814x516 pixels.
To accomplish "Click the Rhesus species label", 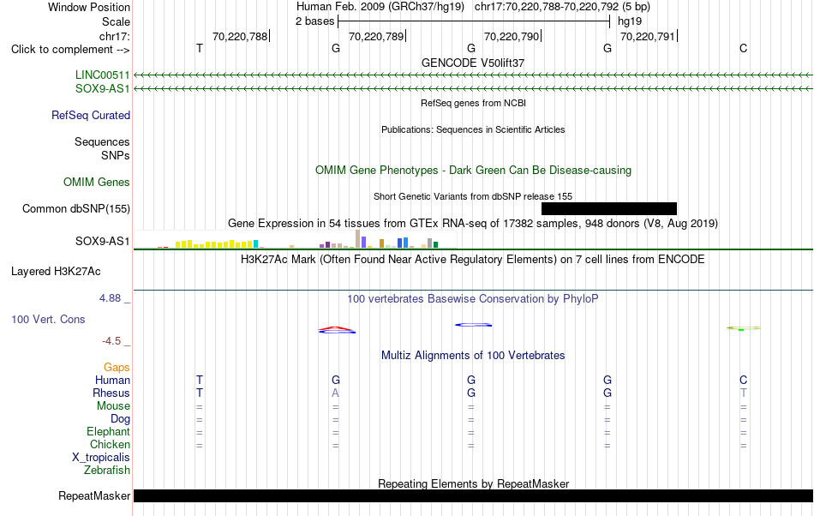I will [x=111, y=393].
